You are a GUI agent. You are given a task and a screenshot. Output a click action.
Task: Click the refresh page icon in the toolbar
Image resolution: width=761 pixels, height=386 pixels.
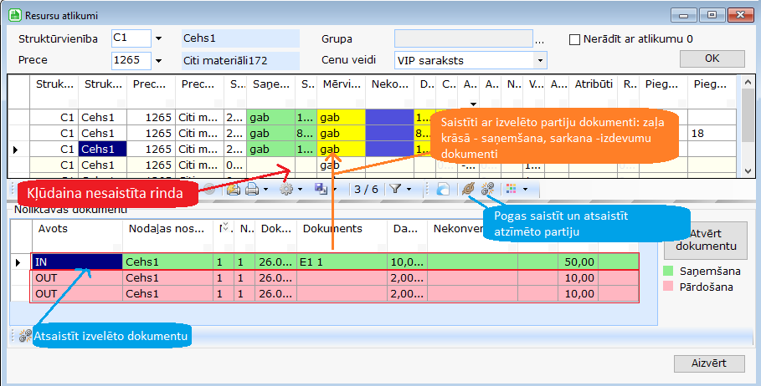[x=443, y=189]
